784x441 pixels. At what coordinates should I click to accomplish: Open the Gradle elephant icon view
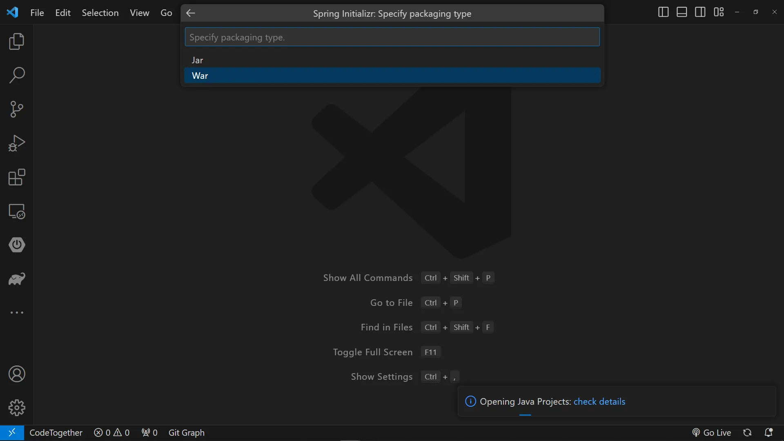click(x=17, y=279)
